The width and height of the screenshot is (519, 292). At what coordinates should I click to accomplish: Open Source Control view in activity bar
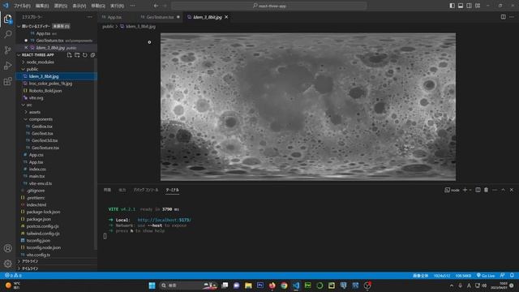[7, 50]
